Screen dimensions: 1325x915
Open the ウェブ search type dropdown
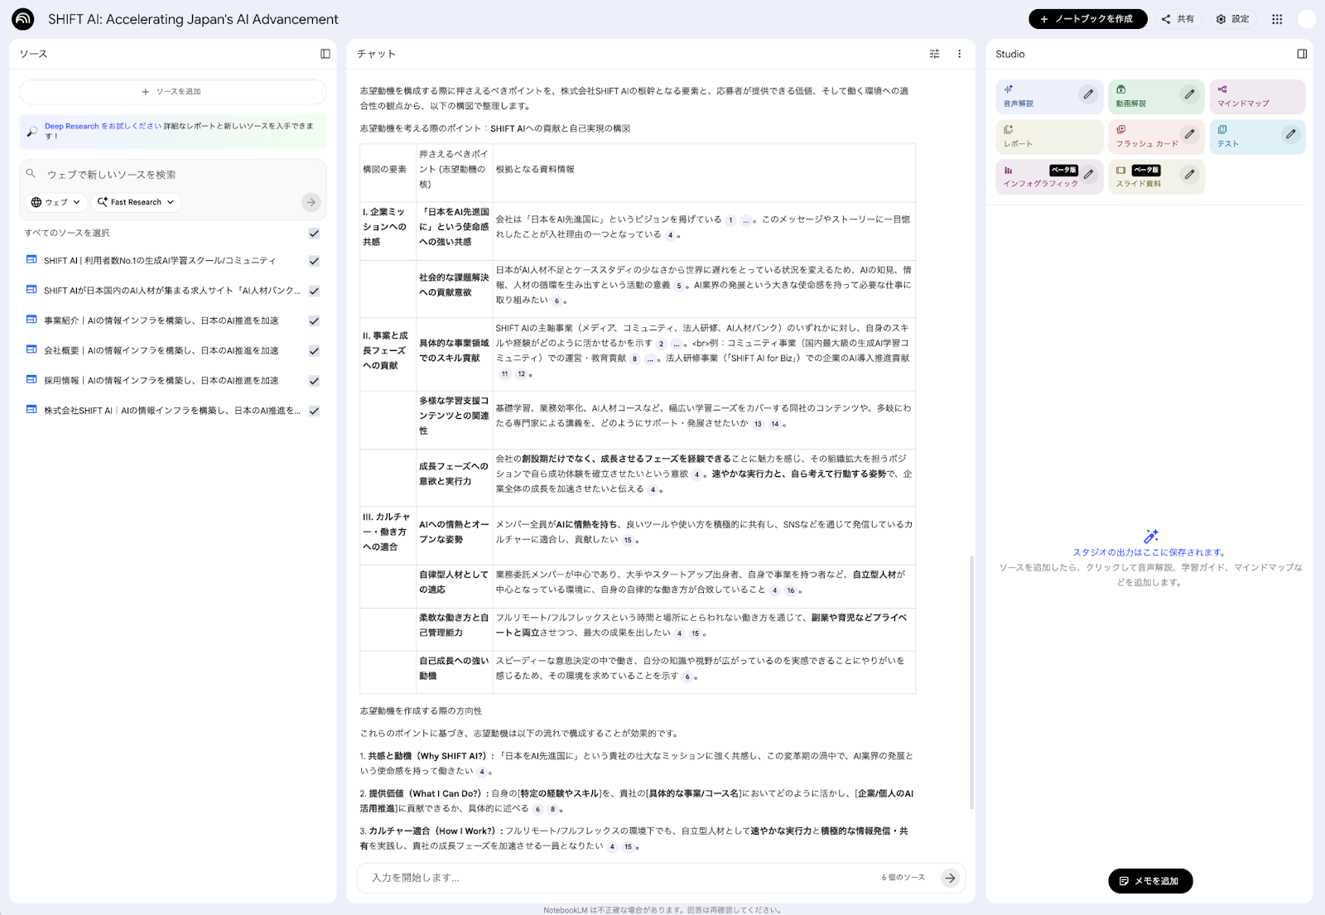click(x=55, y=202)
